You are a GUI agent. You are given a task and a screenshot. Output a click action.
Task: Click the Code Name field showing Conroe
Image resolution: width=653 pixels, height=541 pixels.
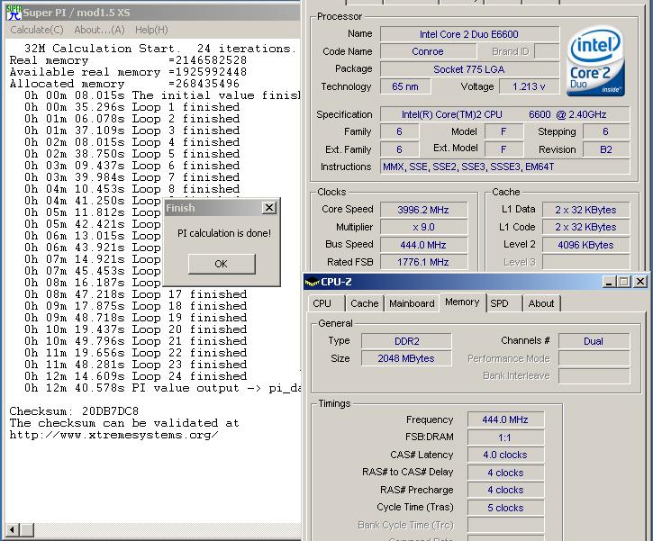click(x=428, y=51)
